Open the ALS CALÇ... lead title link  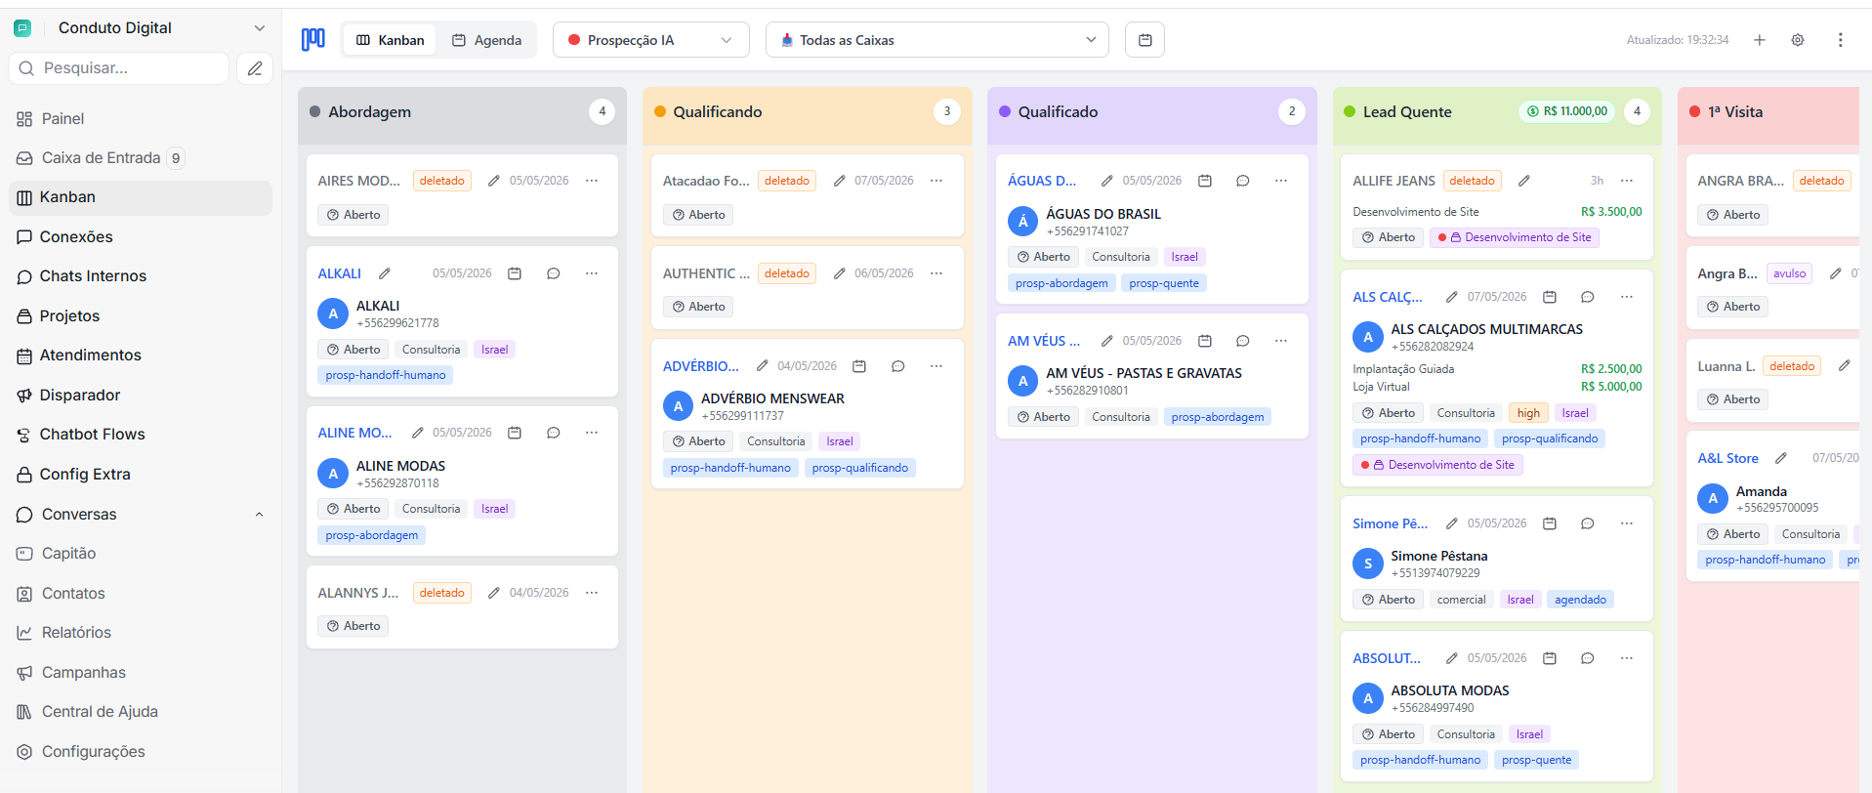click(1387, 297)
